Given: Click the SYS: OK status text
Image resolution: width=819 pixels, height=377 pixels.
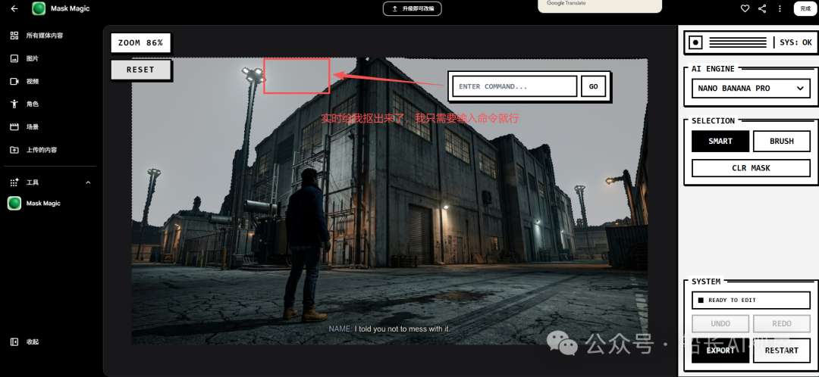Looking at the screenshot, I should [x=795, y=42].
